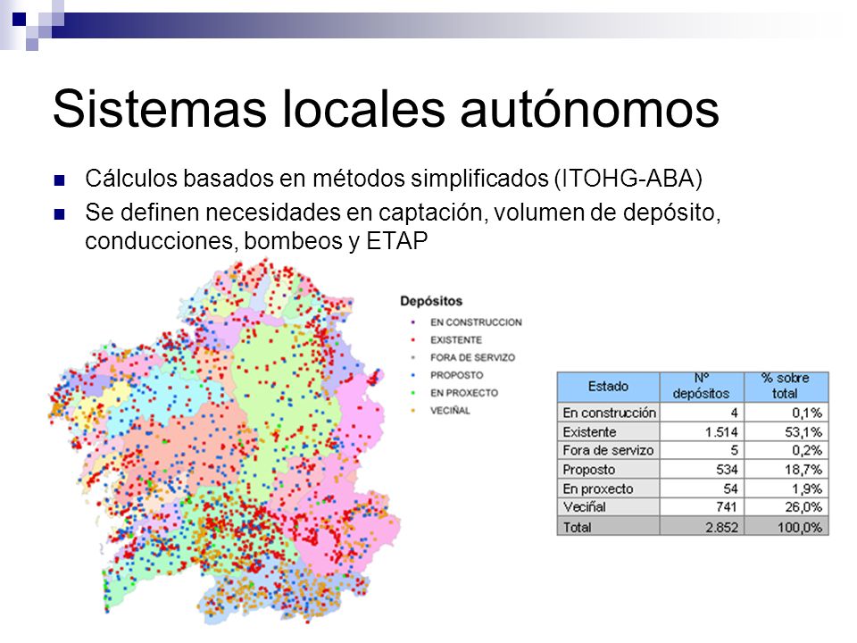Screen dimensions: 857x643
Task: Click the red dot beside EXISTENTE
Action: click(x=412, y=340)
